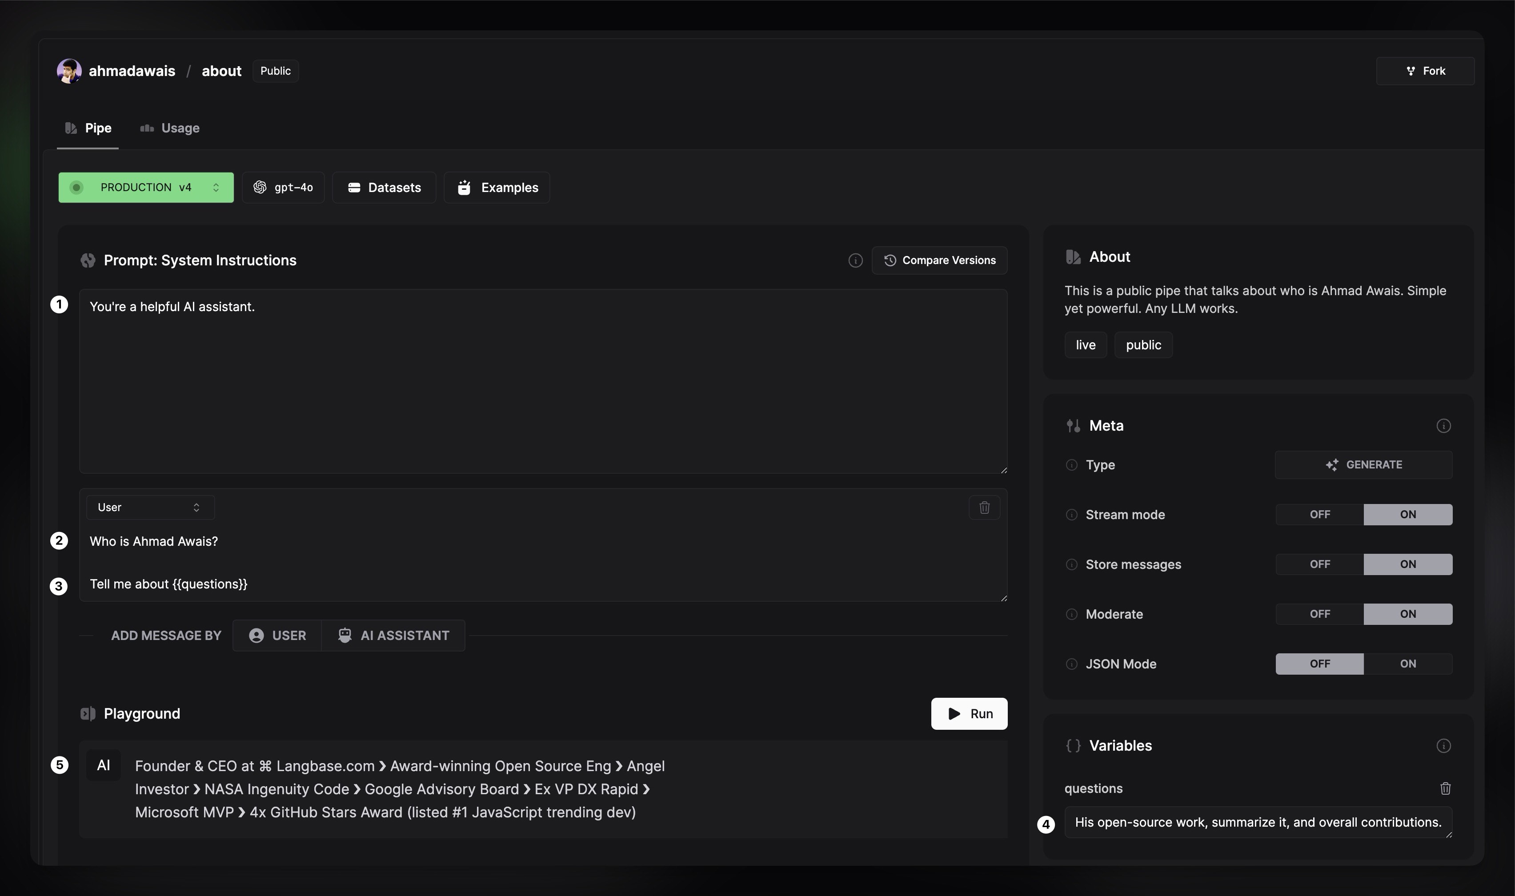Switch JSON Mode to ON
Screen dimensions: 1515x896
tap(1407, 664)
